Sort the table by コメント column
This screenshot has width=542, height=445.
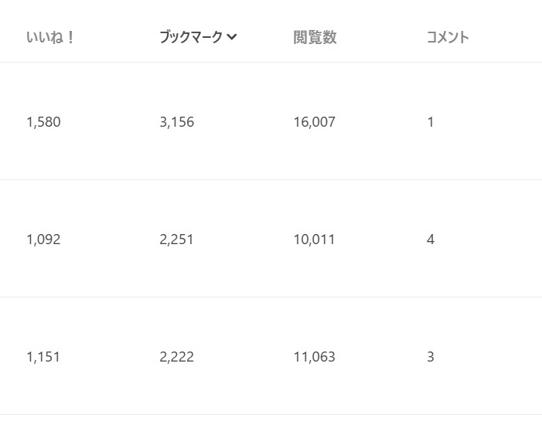[x=448, y=37]
